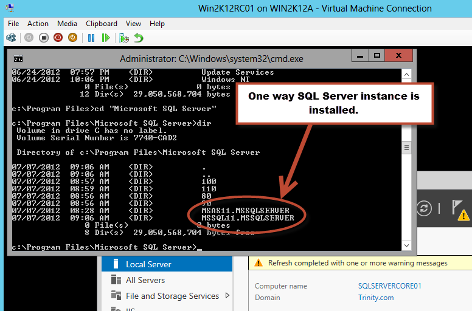This screenshot has width=472, height=311.
Task: Click the '100' directory entry
Action: click(x=209, y=181)
